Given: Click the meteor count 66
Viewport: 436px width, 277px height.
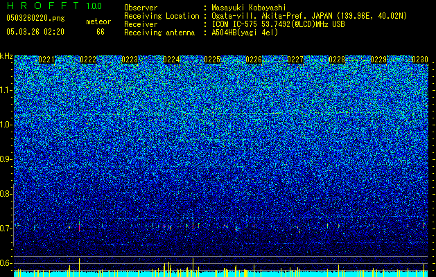Looking at the screenshot, I should click(101, 32).
